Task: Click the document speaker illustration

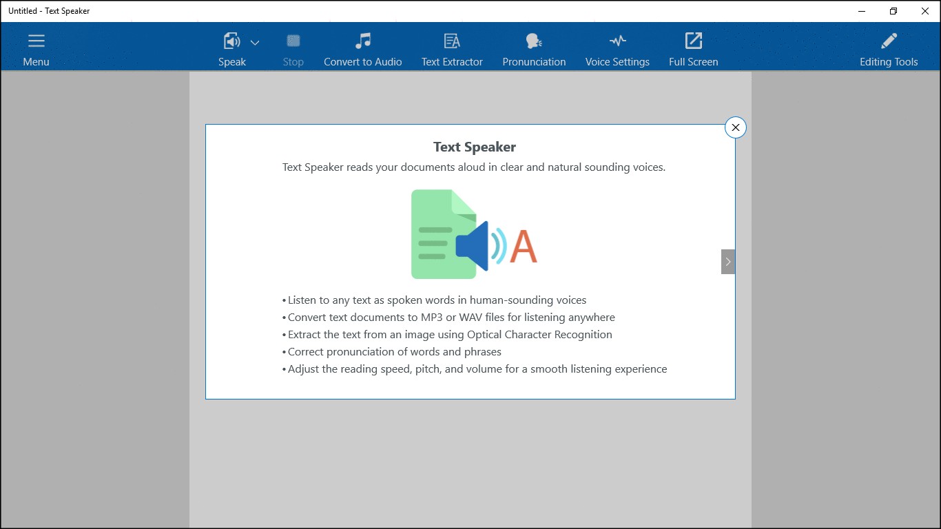Action: tap(474, 234)
